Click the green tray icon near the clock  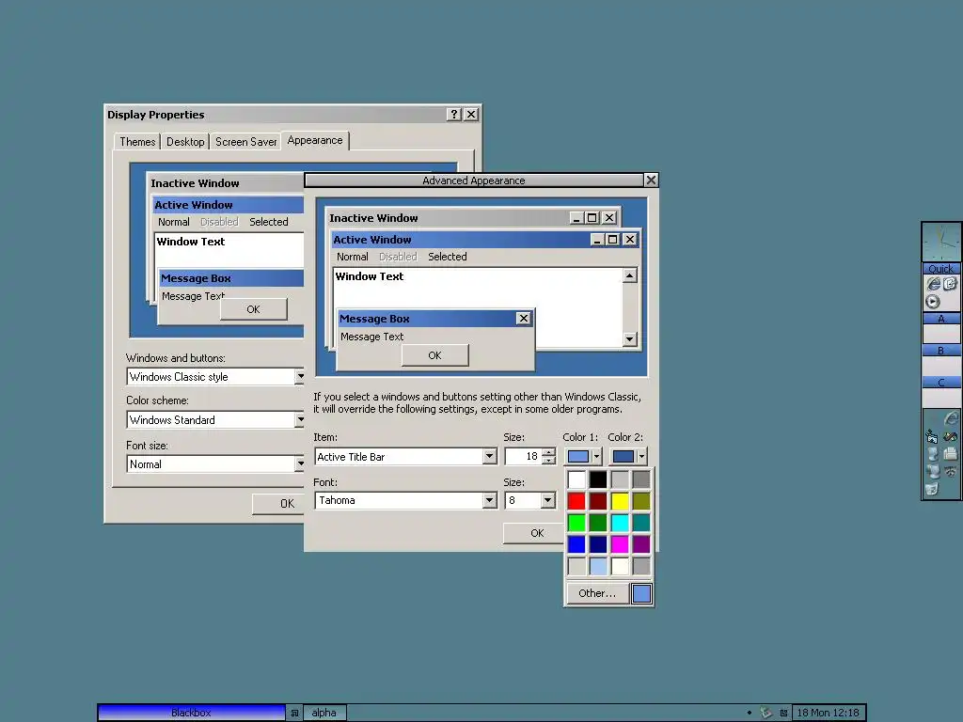coord(766,713)
